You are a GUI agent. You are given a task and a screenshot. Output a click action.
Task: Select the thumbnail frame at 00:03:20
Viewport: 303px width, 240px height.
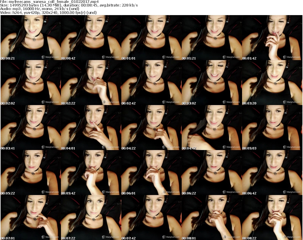coord(272,83)
